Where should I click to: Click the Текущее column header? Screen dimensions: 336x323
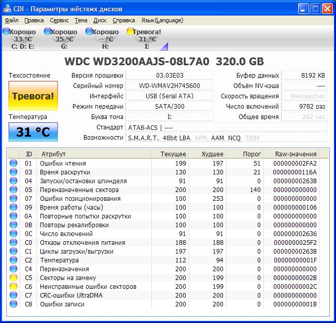170,154
